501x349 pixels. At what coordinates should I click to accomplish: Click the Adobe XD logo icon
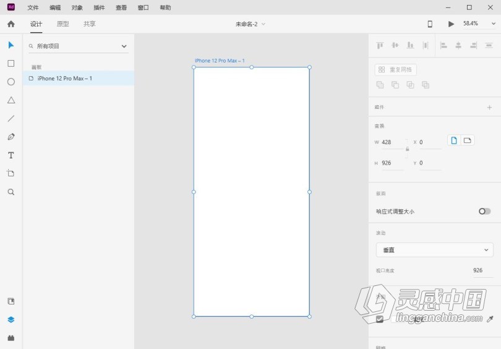coord(11,7)
